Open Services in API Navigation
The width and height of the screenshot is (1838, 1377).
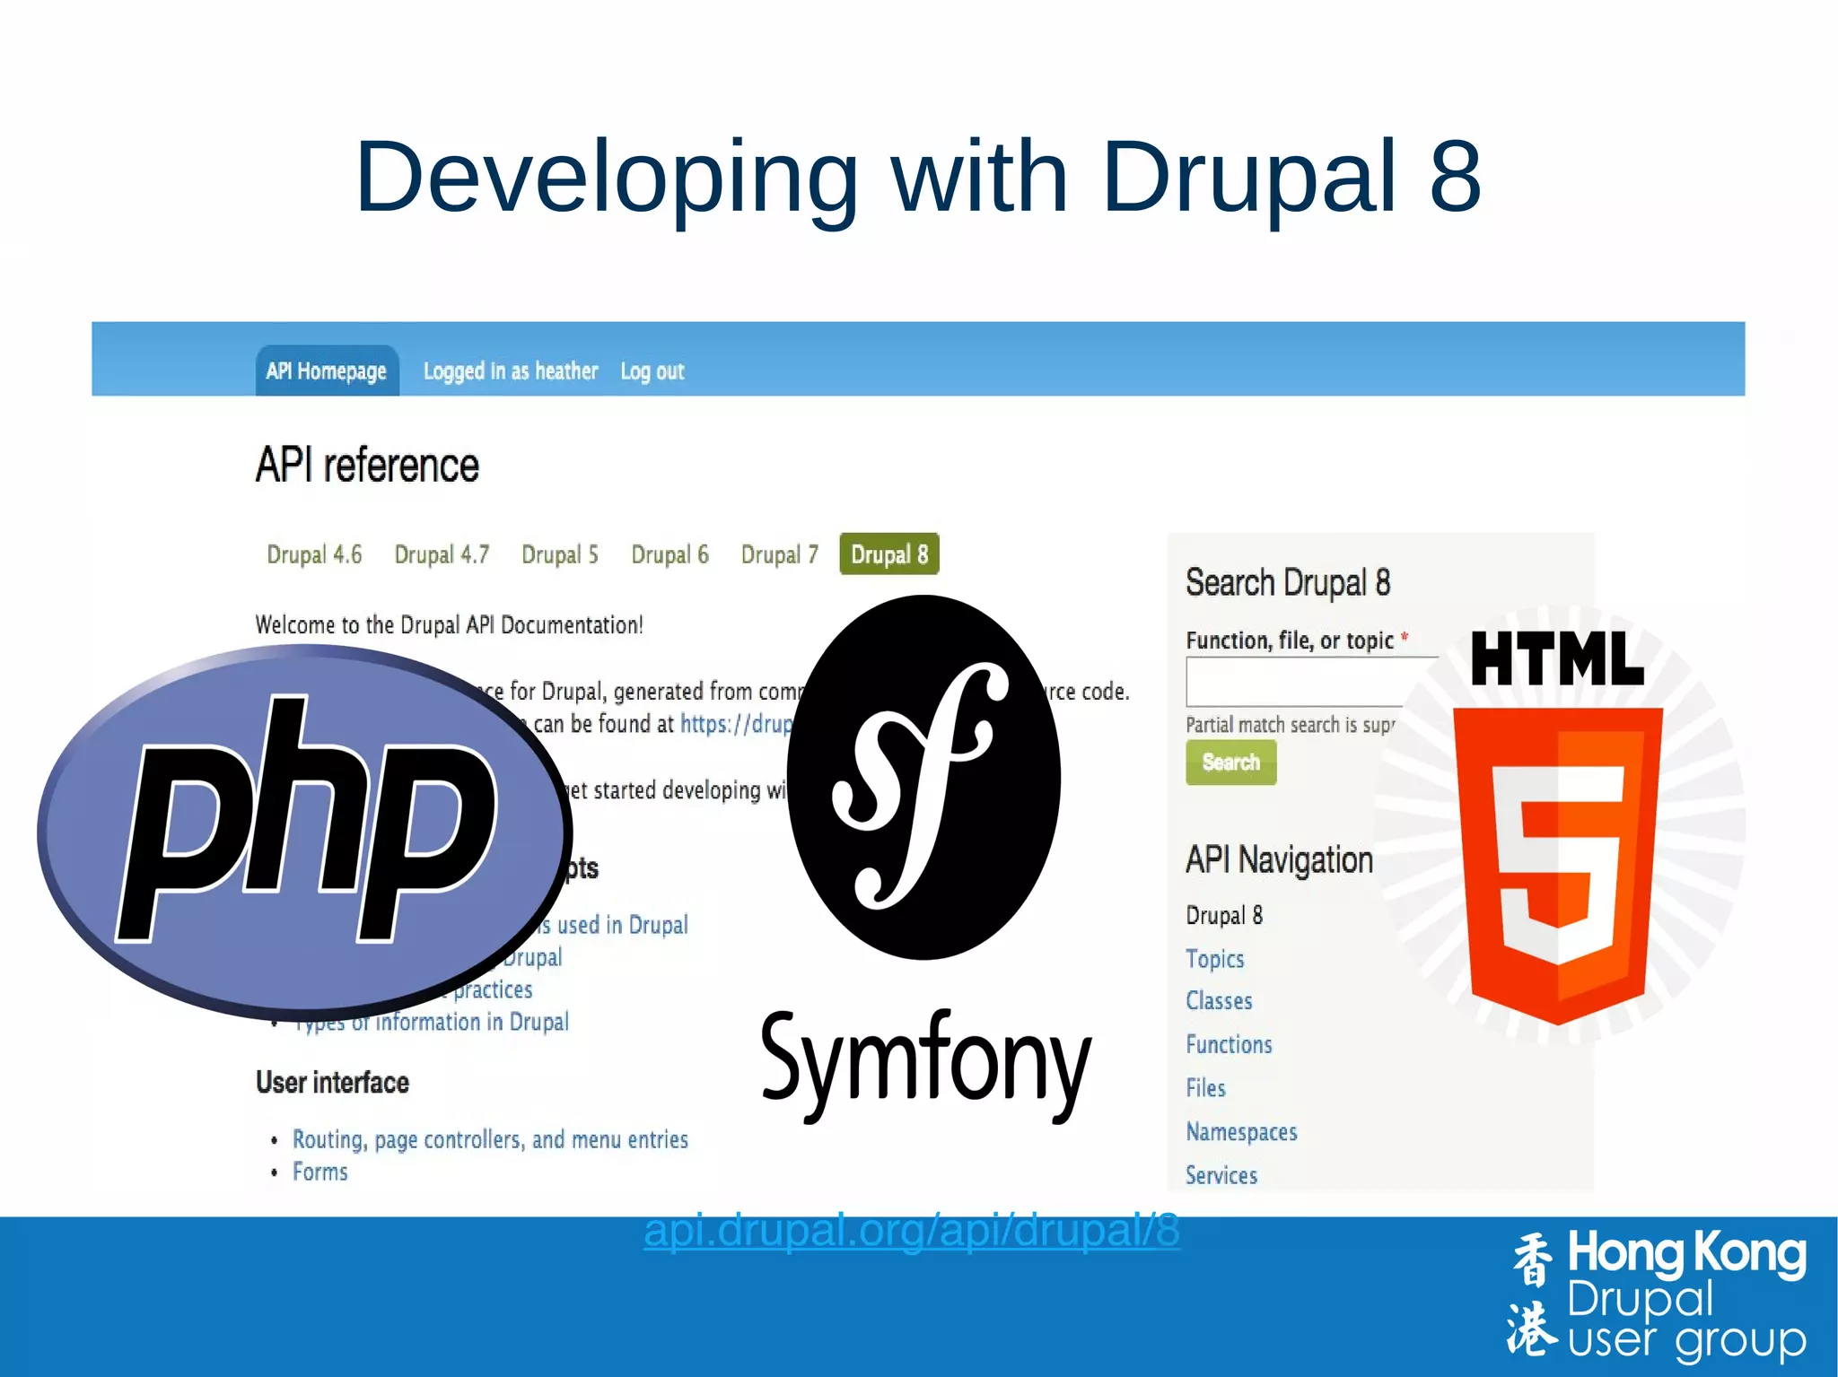[x=1221, y=1175]
